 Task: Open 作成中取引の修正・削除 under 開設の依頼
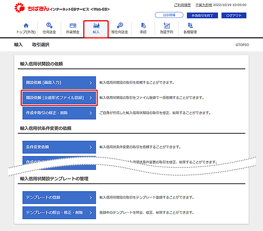(59, 113)
